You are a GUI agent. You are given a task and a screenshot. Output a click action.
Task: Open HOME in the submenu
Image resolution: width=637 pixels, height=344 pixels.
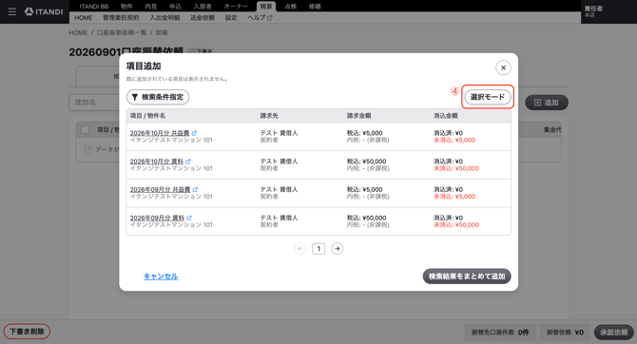click(84, 17)
